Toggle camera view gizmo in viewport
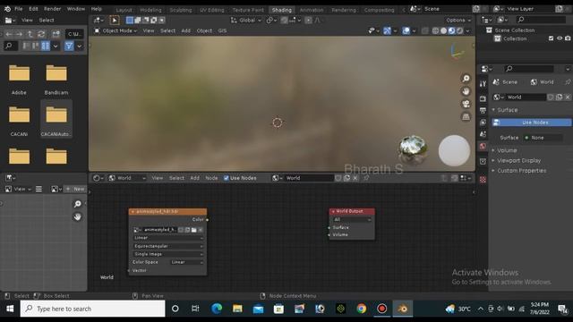The height and width of the screenshot is (322, 573). tap(466, 104)
